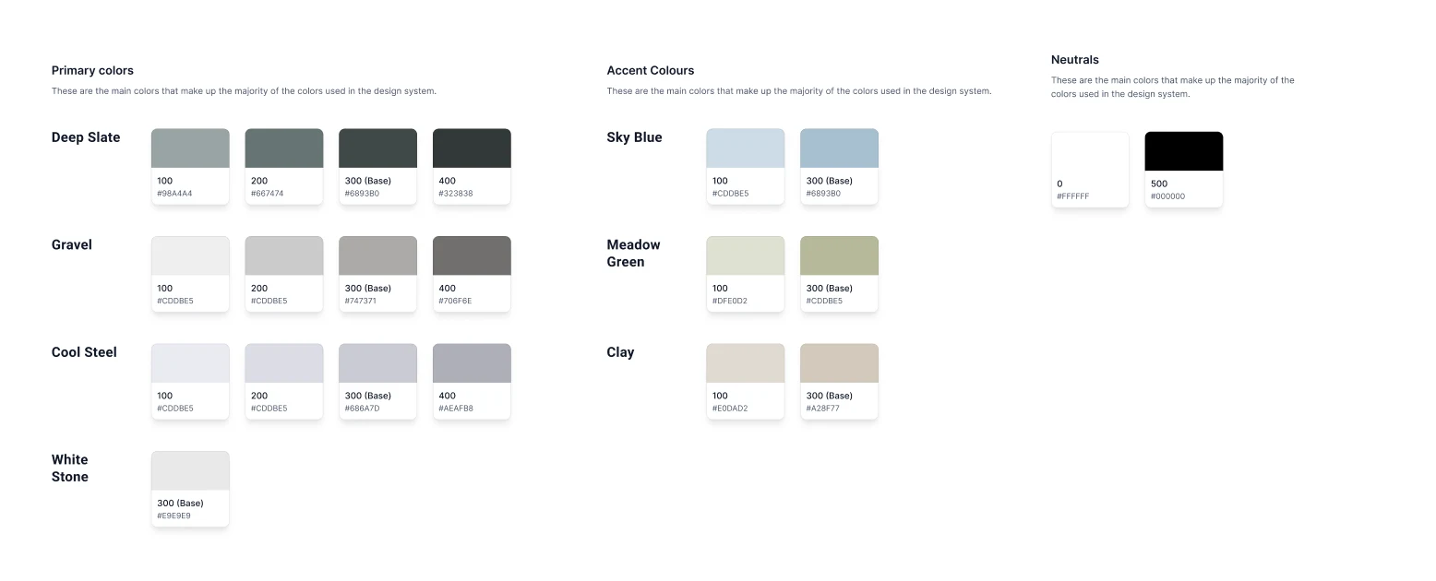1436x581 pixels.
Task: Select the description under Accent Colours
Action: [799, 91]
